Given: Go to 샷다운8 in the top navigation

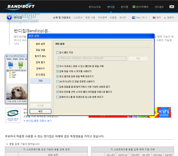Looking at the screenshot, I should click(159, 7).
